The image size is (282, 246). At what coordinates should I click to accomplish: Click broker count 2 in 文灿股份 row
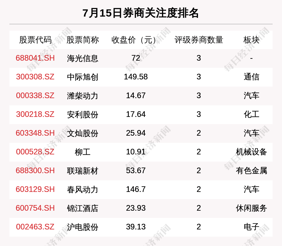199,133
